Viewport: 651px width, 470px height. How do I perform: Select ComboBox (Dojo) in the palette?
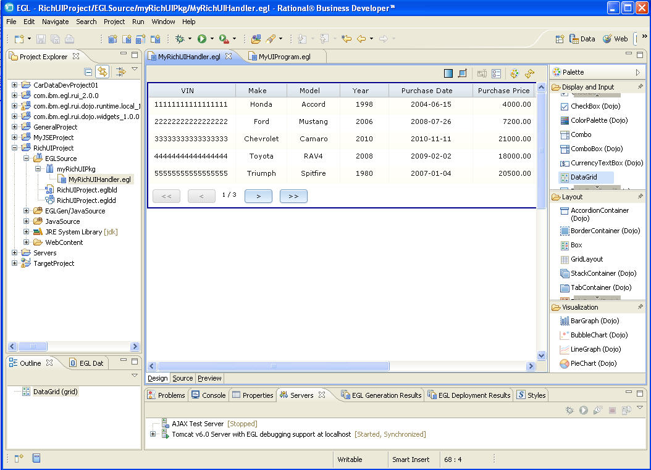coord(592,149)
